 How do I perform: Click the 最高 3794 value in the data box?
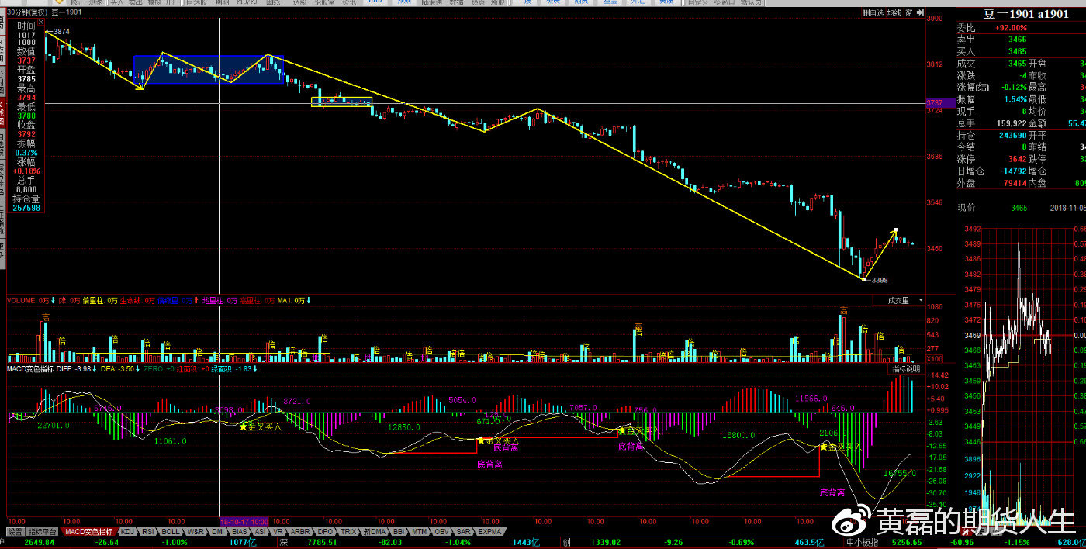26,98
